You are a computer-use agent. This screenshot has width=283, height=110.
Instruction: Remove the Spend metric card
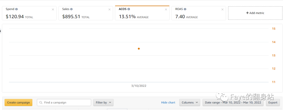53,10
